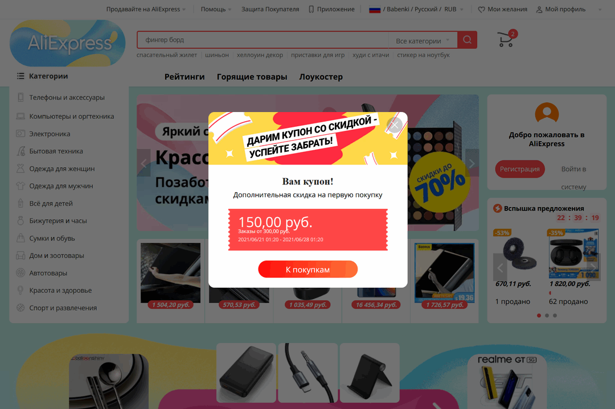
Task: Open the My Profile user icon
Action: pyautogui.click(x=539, y=10)
